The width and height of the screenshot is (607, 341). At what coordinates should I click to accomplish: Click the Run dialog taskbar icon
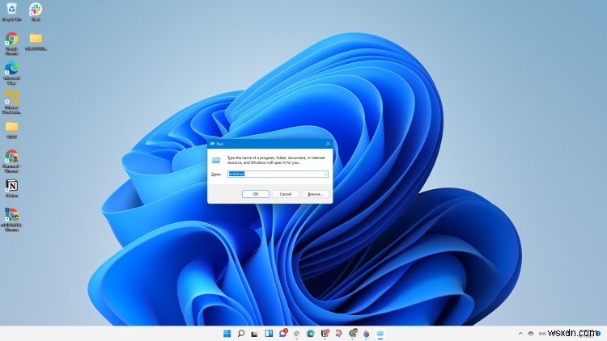click(x=380, y=333)
